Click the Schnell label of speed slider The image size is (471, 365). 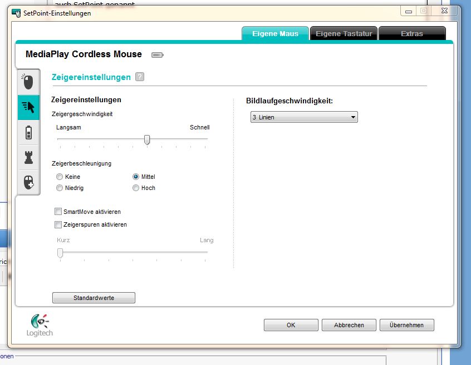pyautogui.click(x=200, y=127)
